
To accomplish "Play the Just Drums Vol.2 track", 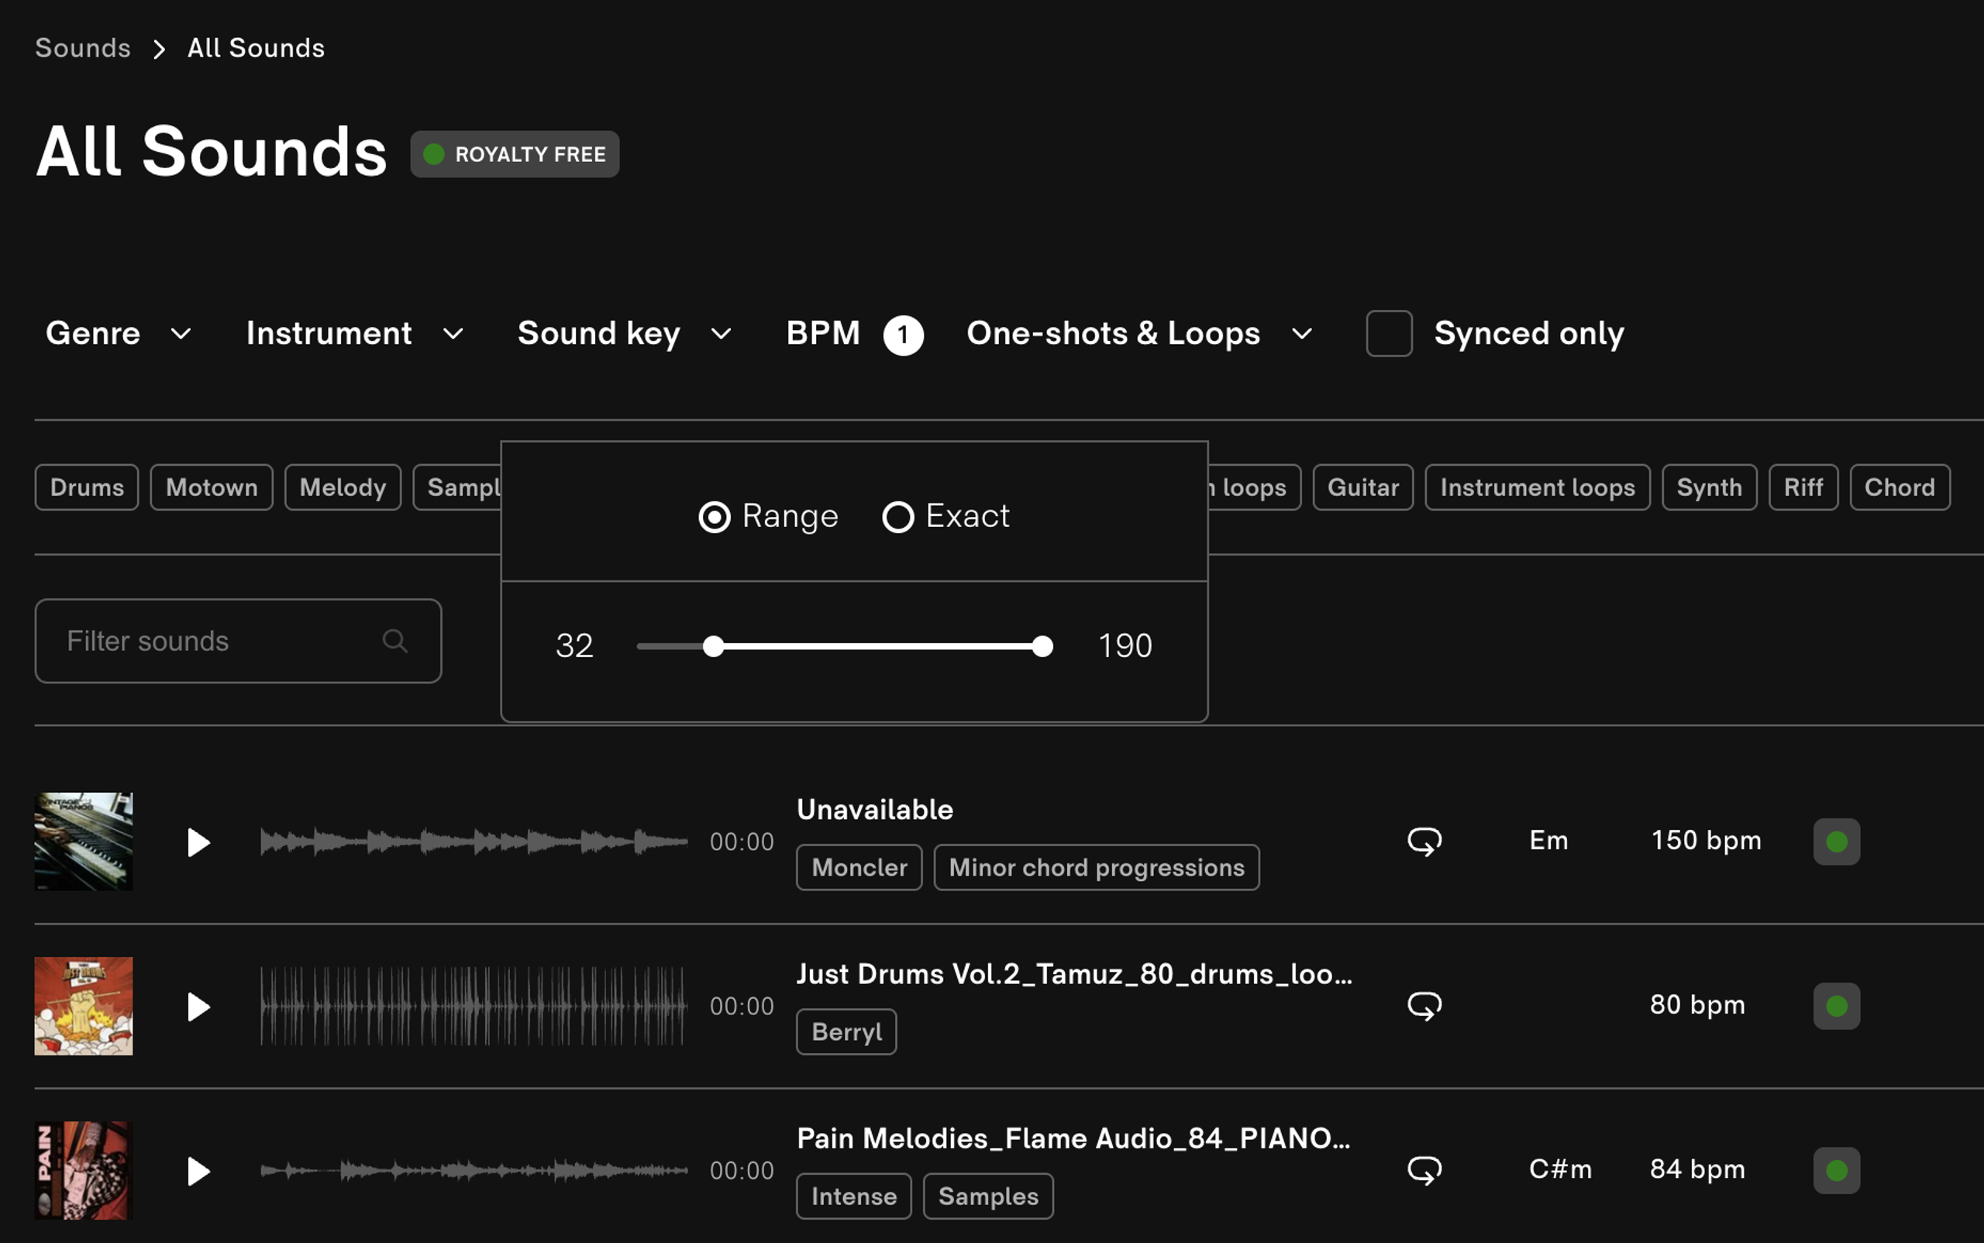I will 198,1005.
